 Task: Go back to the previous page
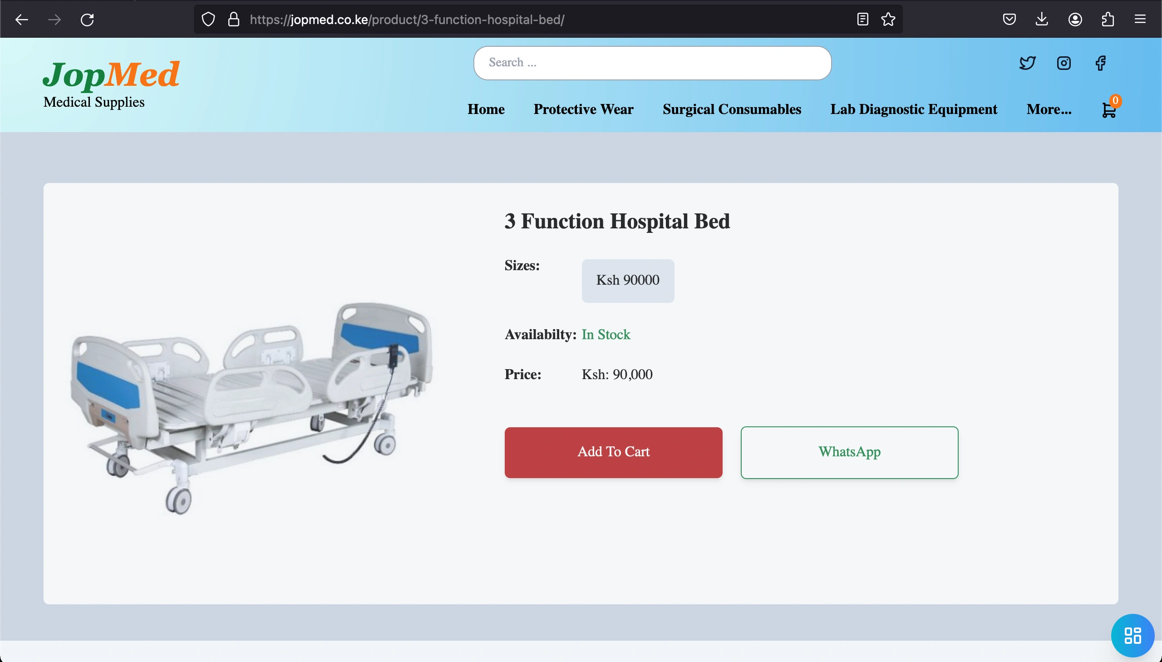[21, 20]
